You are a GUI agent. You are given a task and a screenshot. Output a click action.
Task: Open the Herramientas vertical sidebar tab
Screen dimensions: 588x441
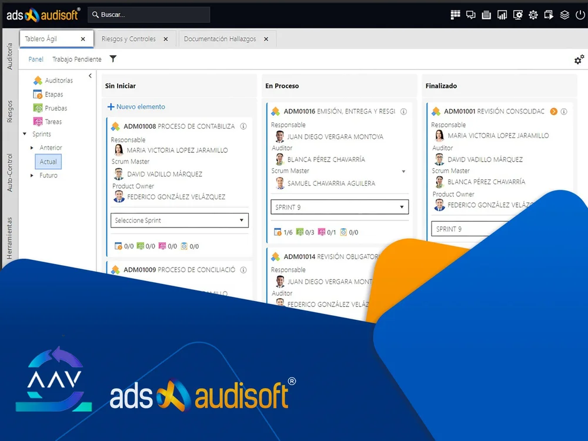coord(10,239)
